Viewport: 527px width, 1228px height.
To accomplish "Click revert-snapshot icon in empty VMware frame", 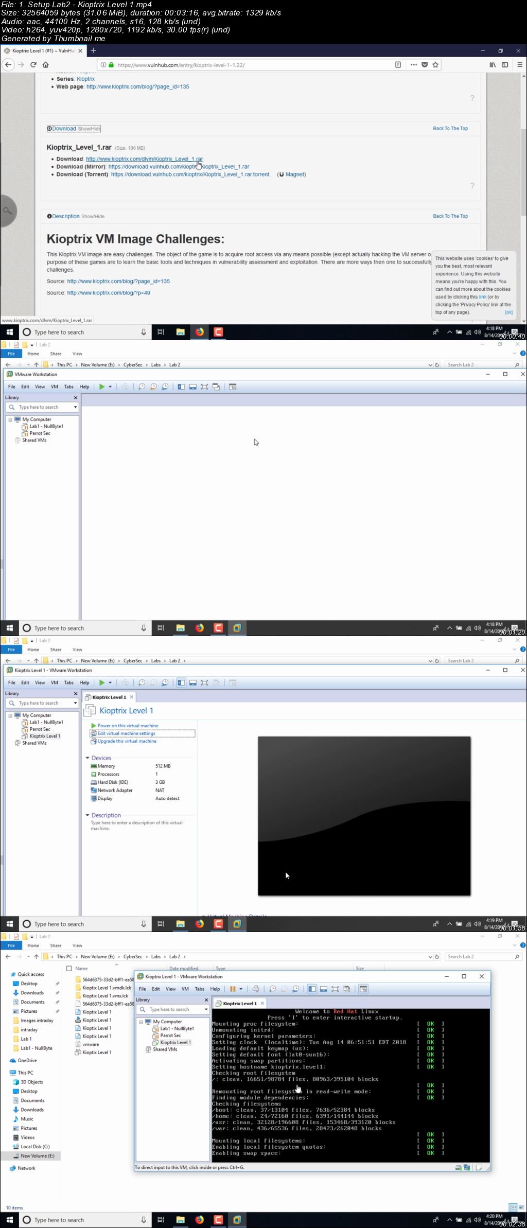I will (x=153, y=387).
